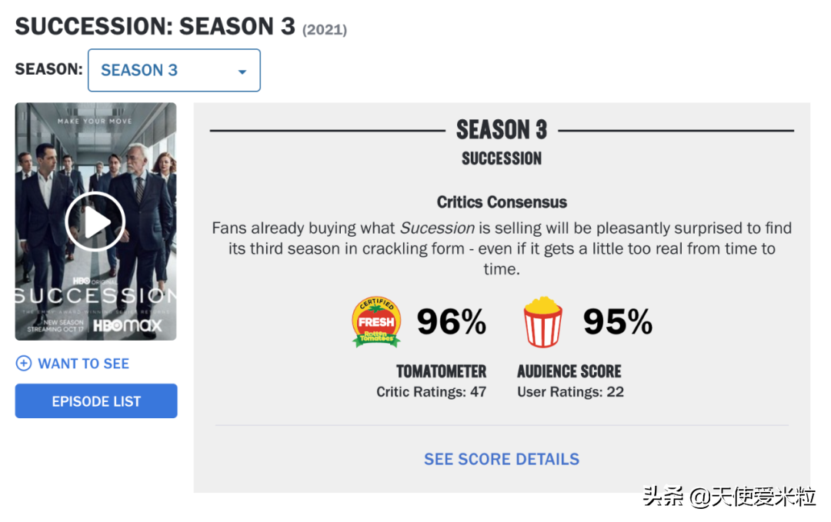Open the Season 3 selector box
831x522 pixels.
click(x=173, y=71)
